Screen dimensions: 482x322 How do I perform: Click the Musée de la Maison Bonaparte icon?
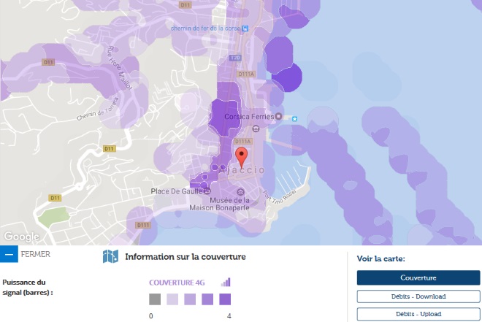241,192
